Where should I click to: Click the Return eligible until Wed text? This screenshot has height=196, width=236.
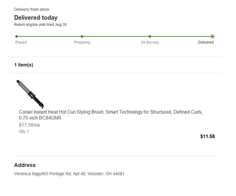pyautogui.click(x=40, y=24)
